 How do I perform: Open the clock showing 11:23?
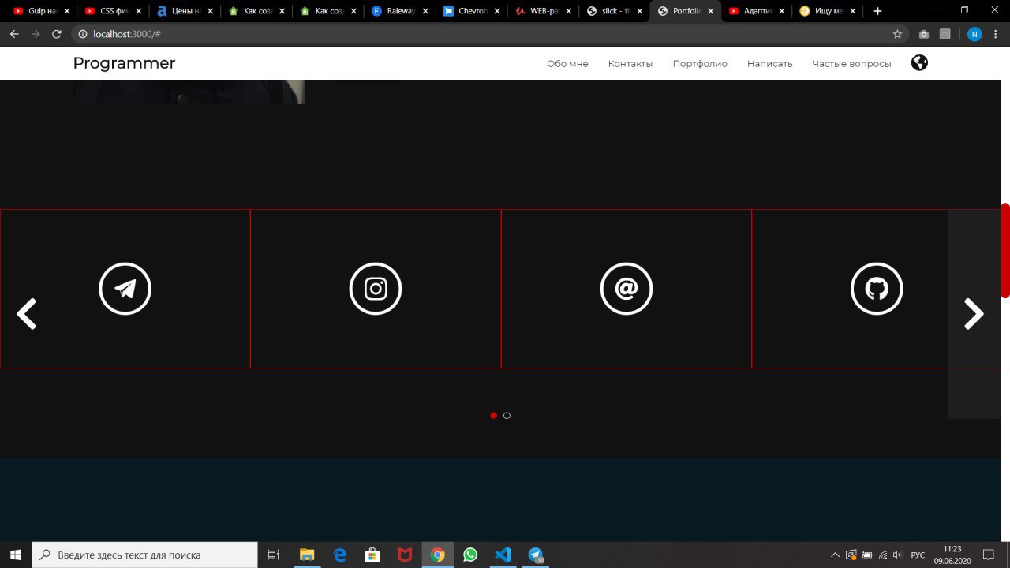tap(952, 555)
